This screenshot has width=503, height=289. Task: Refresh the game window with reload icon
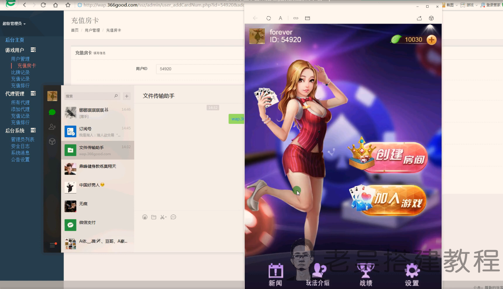(x=268, y=18)
